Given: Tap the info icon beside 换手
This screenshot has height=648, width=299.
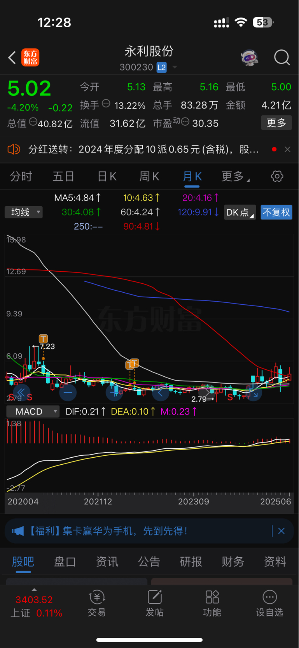Looking at the screenshot, I should [x=106, y=104].
